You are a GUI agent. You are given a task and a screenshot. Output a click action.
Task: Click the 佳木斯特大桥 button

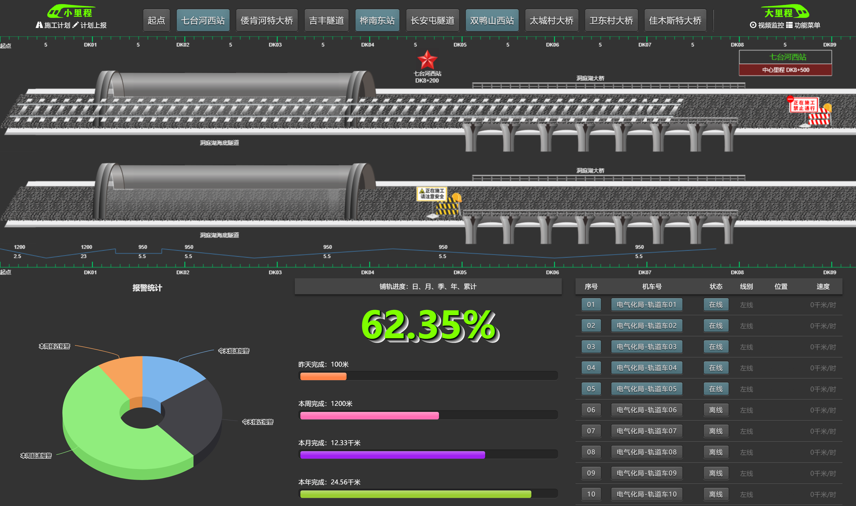pos(675,20)
